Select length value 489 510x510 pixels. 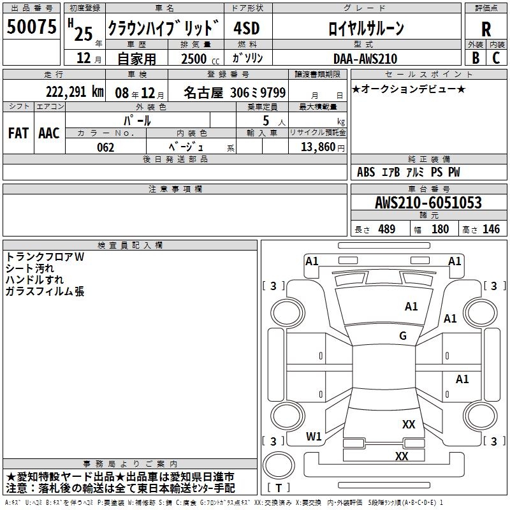[387, 229]
